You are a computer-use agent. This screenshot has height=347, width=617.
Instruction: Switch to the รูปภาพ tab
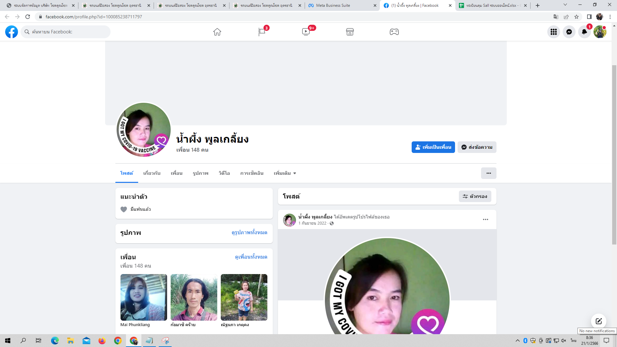(201, 173)
